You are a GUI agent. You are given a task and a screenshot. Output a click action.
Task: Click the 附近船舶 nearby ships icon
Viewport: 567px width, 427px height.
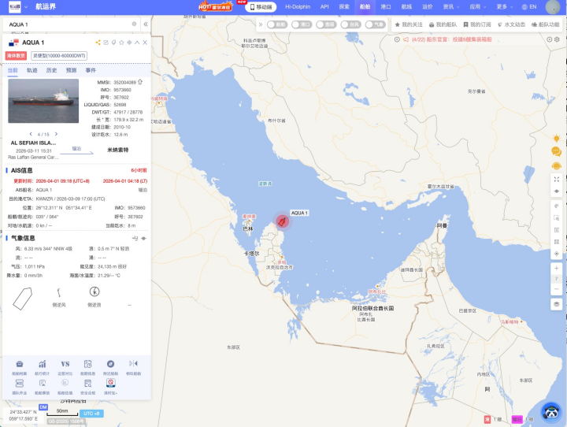(x=110, y=364)
